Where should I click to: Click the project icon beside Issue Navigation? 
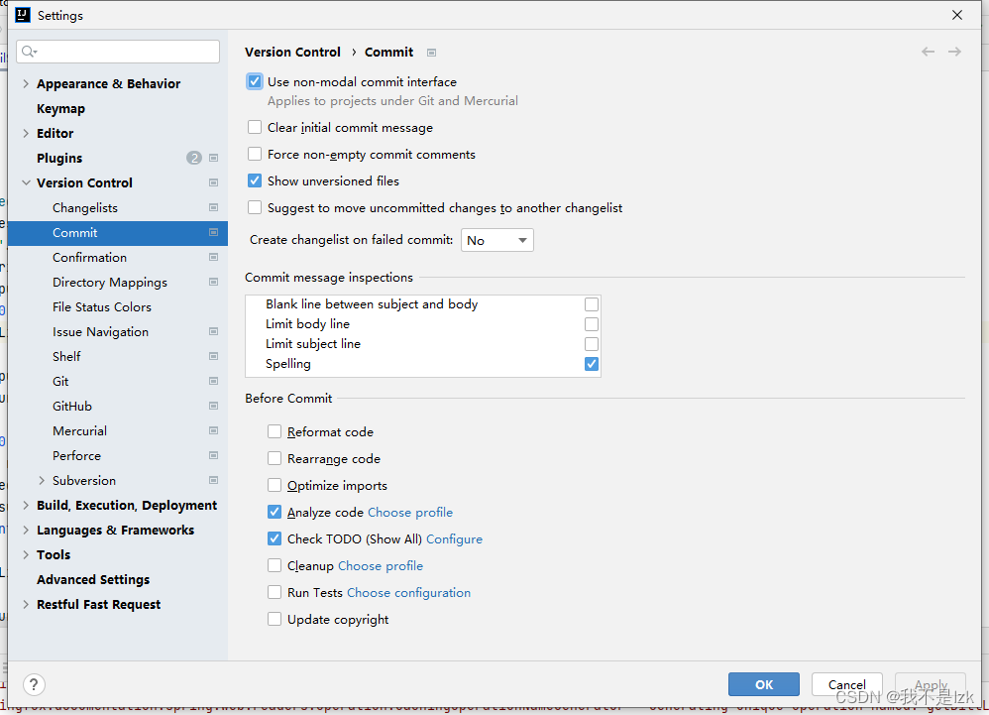pos(213,331)
